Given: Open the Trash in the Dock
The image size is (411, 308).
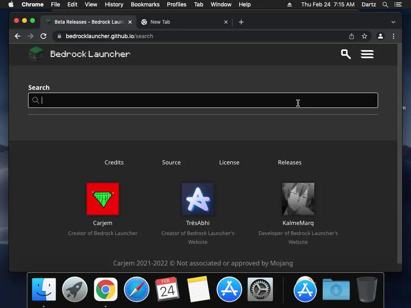Looking at the screenshot, I should [x=367, y=290].
